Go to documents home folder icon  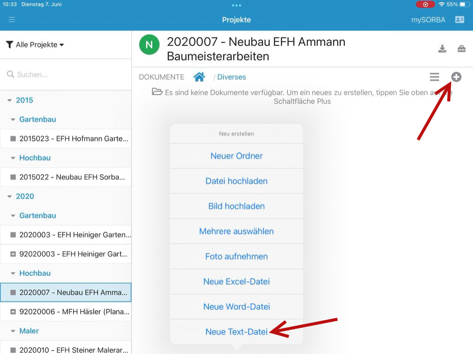pos(199,77)
